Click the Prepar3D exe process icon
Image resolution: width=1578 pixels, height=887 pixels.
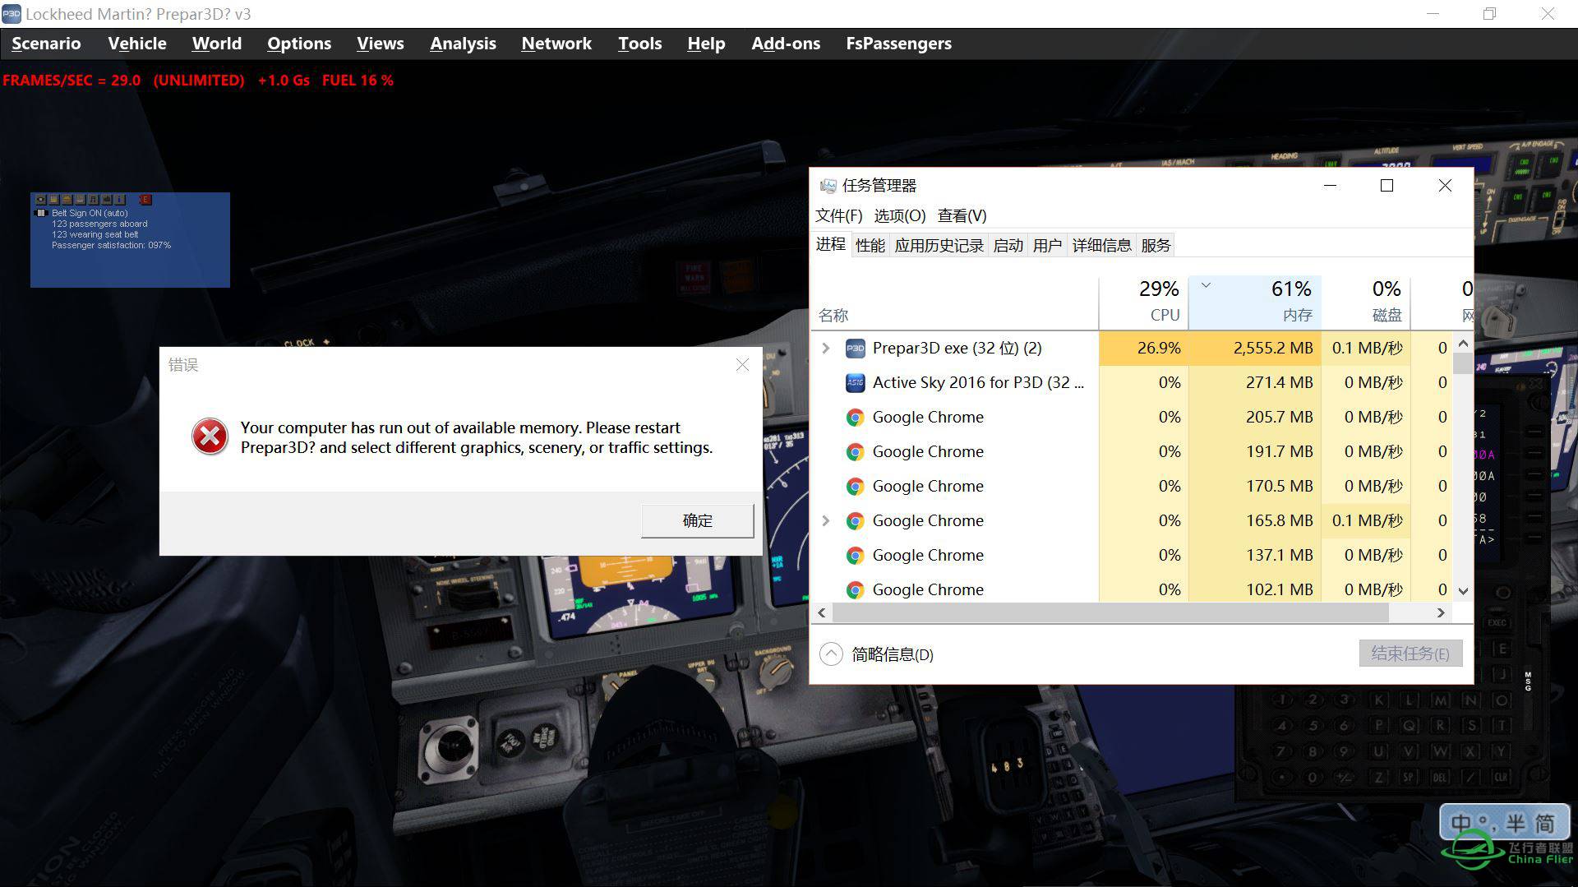[x=855, y=349]
